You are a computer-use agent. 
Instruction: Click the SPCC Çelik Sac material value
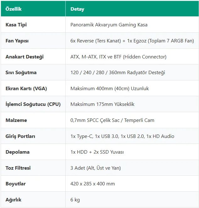[x=112, y=120]
